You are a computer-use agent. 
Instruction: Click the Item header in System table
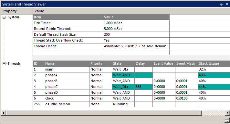point(68,17)
